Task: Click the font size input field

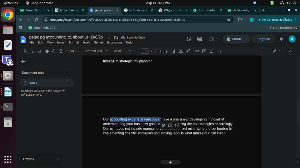Action: pyautogui.click(x=145, y=51)
